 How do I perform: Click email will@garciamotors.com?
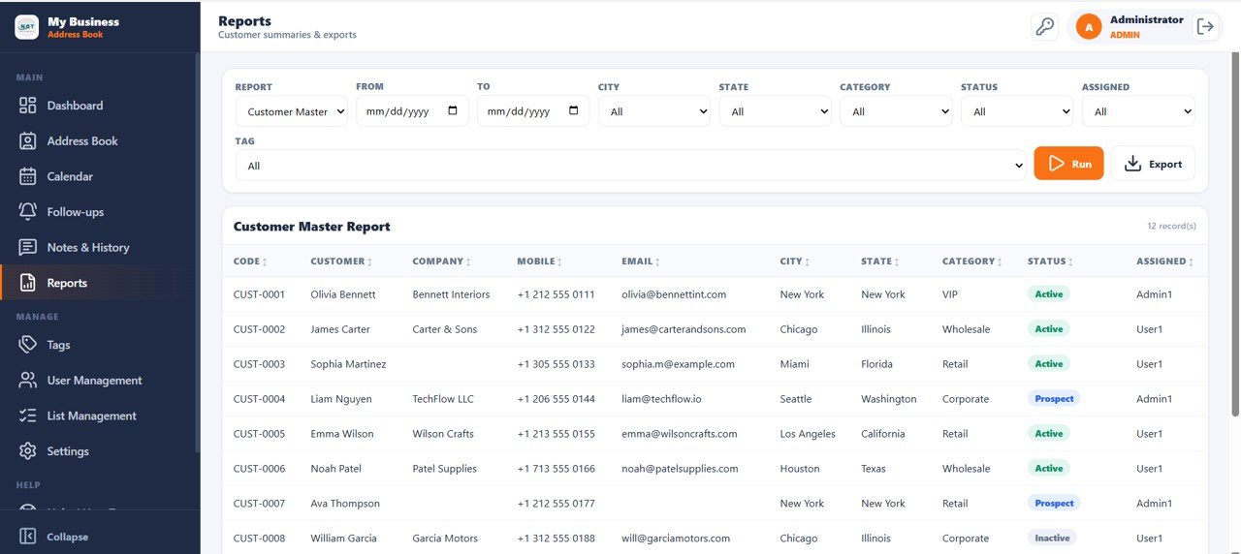676,539
